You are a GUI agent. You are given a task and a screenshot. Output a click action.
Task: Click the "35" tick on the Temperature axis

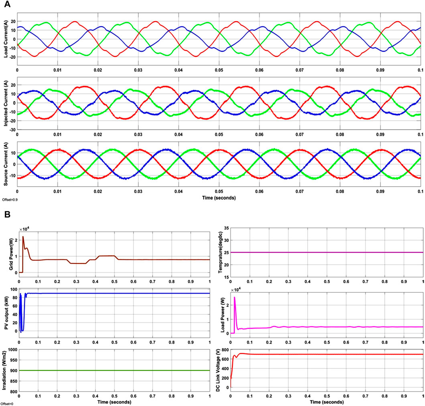(x=226, y=228)
